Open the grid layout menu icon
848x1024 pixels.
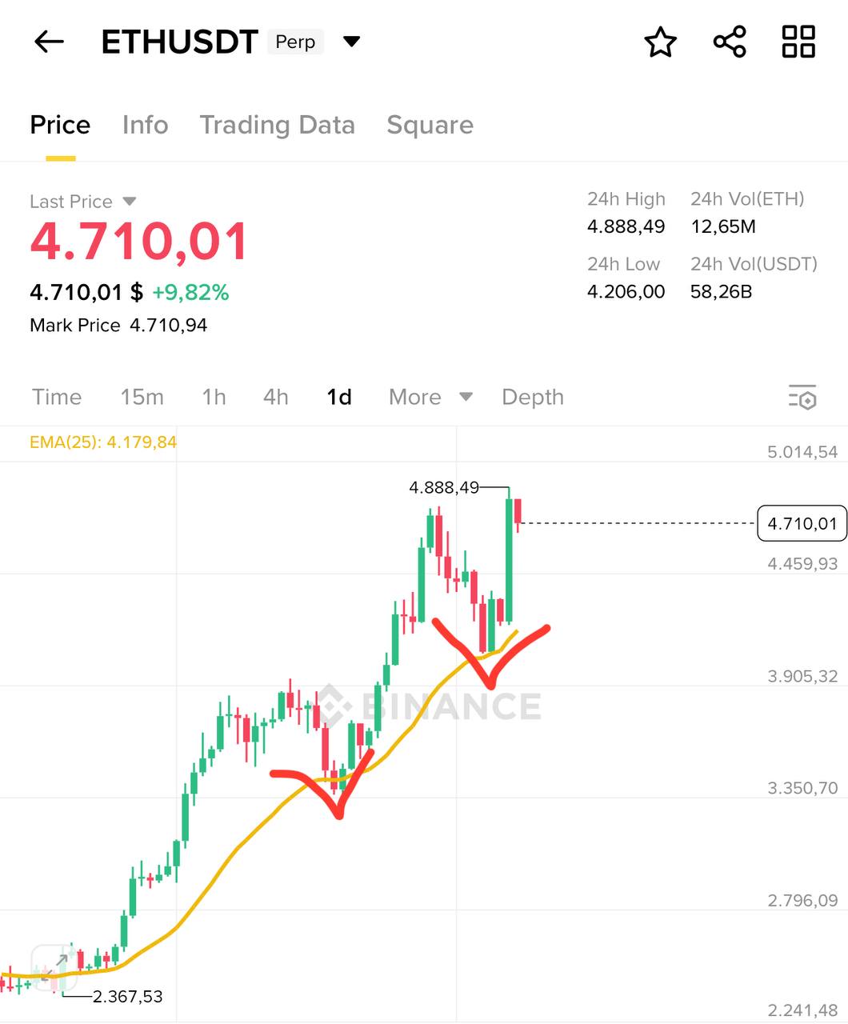(x=798, y=42)
